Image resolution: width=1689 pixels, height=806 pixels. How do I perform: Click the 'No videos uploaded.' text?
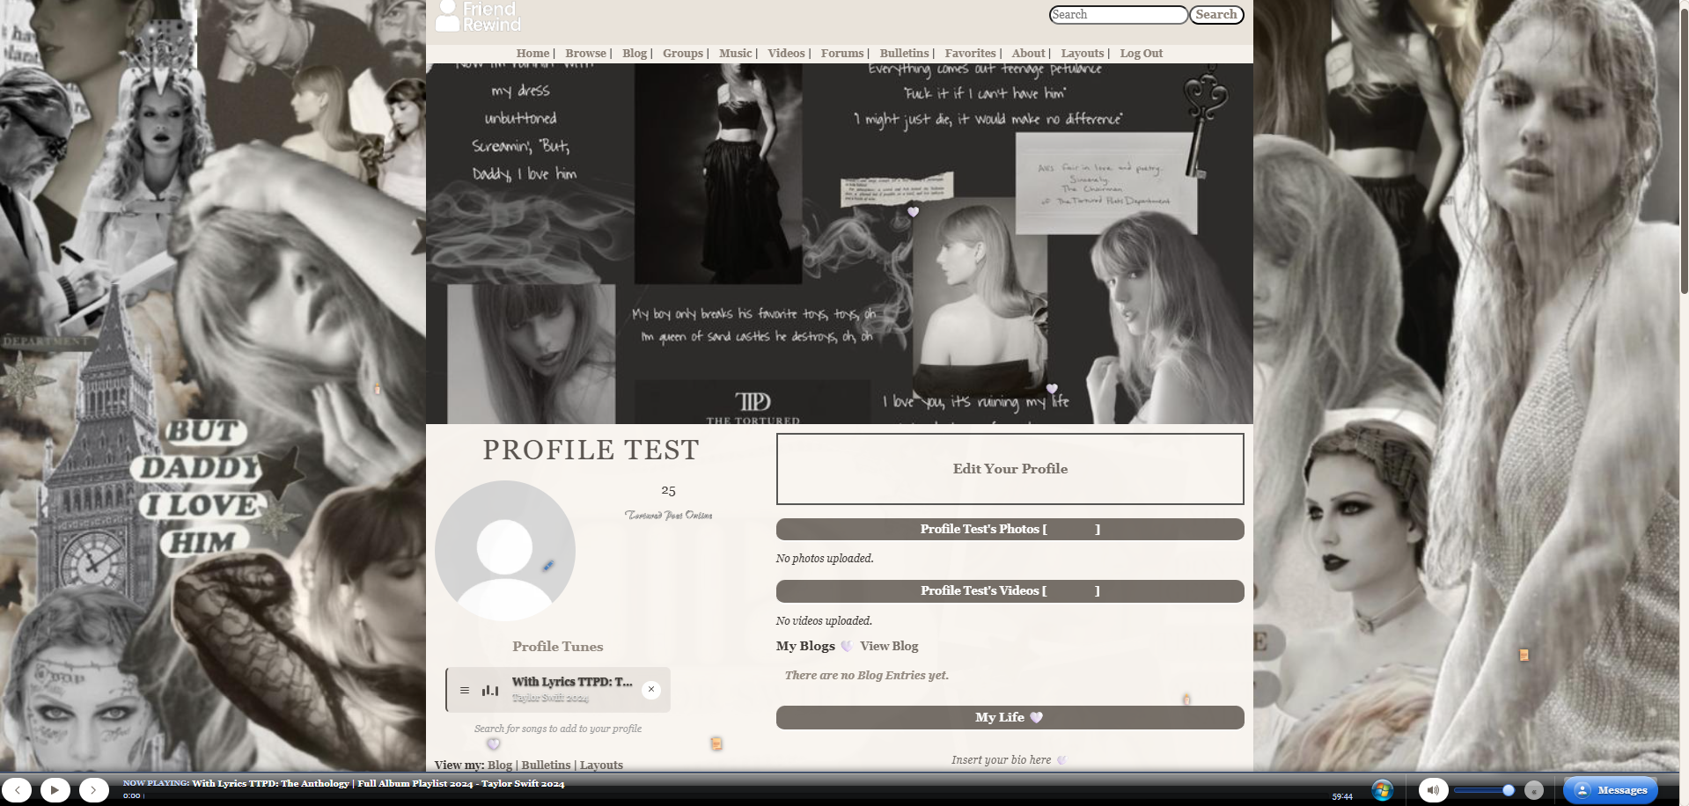(824, 621)
